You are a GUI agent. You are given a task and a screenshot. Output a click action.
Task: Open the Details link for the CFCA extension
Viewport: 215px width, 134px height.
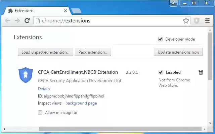point(44,89)
